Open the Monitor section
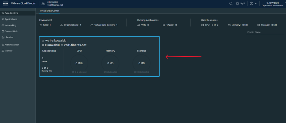Screen dimensions: 286x123 (8, 51)
